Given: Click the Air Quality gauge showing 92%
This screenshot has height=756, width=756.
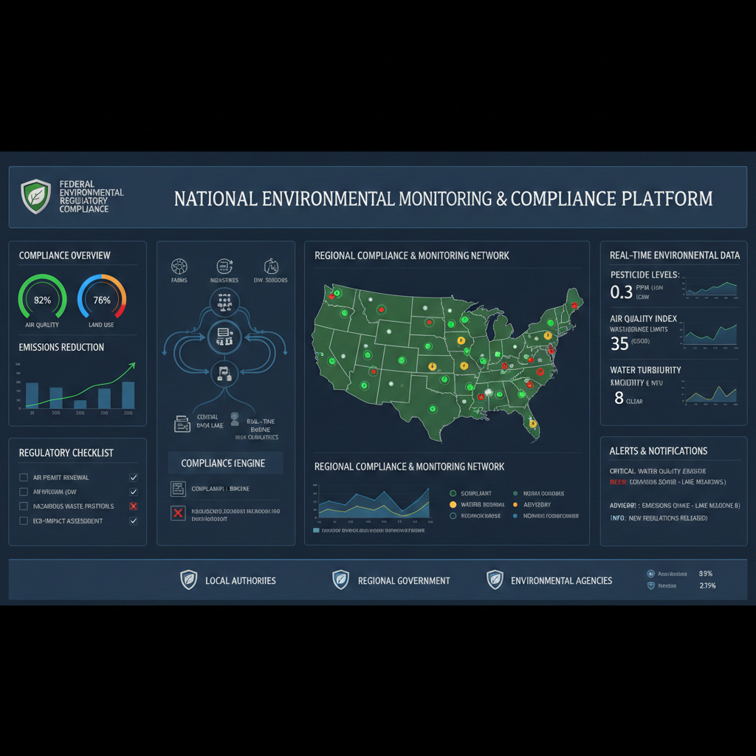Looking at the screenshot, I should click(x=42, y=300).
